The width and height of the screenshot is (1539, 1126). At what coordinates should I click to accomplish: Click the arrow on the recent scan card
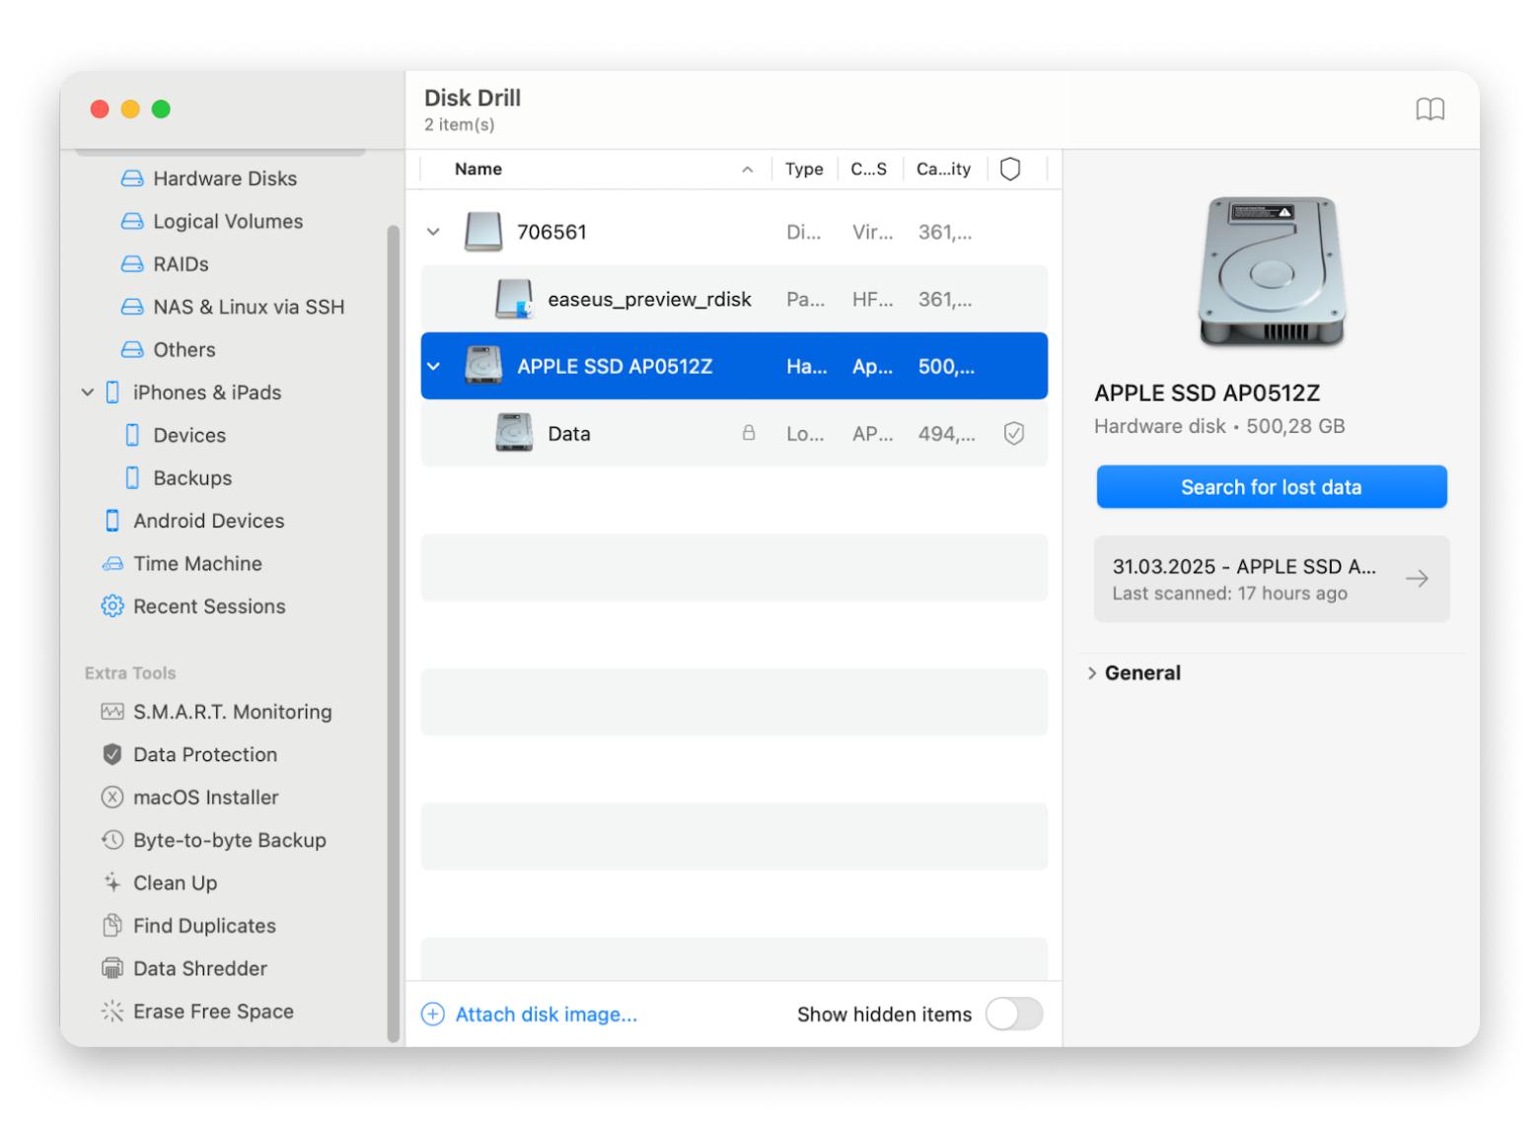click(x=1417, y=579)
